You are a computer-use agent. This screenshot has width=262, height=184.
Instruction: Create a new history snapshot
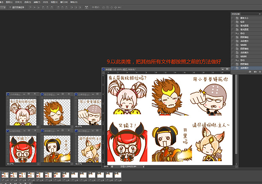255,71
